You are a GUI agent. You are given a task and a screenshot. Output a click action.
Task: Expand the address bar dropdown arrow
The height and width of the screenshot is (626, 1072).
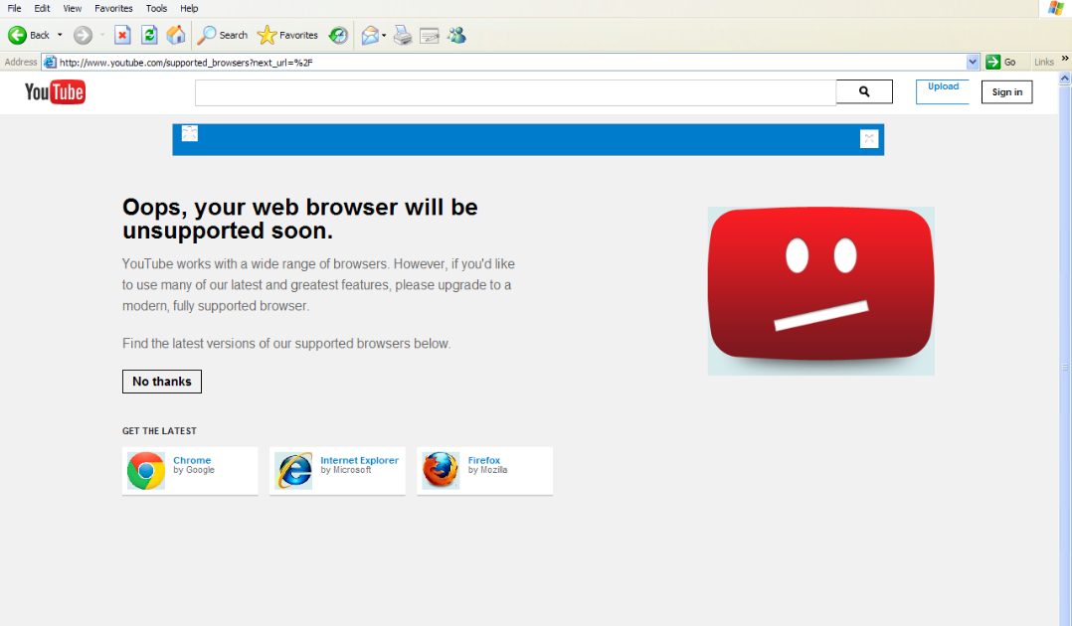[973, 63]
